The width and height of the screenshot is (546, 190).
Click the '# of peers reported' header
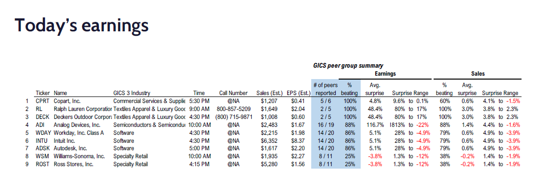click(326, 89)
